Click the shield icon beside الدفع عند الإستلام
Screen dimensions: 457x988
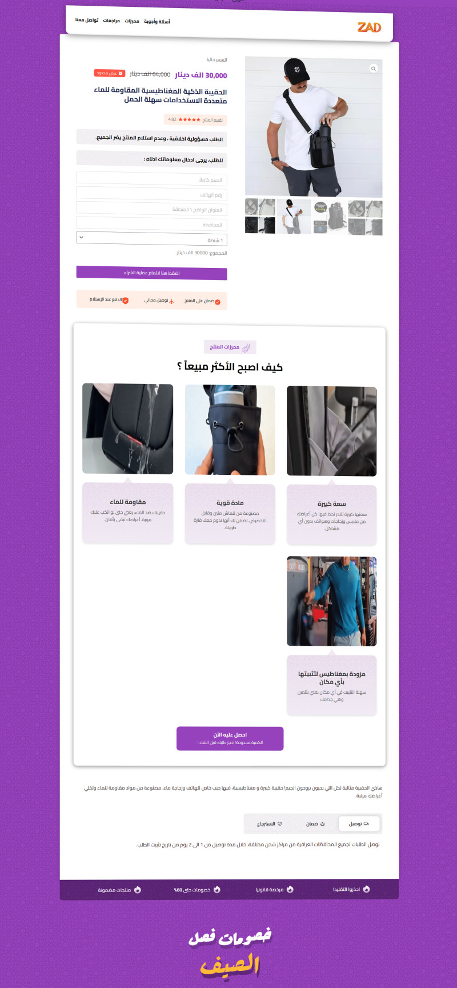126,300
